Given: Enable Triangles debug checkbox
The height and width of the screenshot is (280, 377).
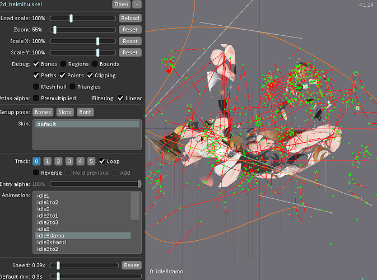Looking at the screenshot, I should 72,87.
